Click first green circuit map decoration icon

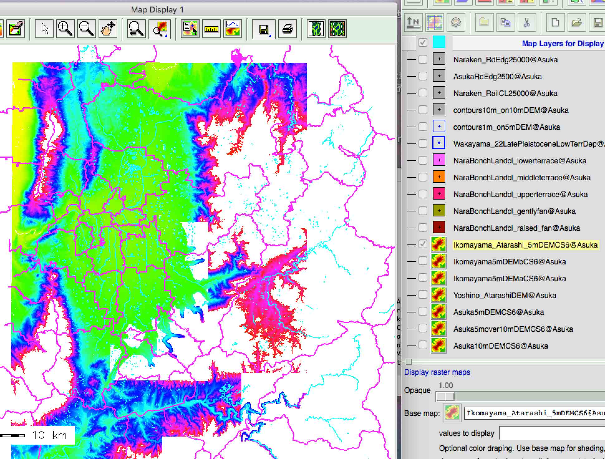pyautogui.click(x=316, y=29)
